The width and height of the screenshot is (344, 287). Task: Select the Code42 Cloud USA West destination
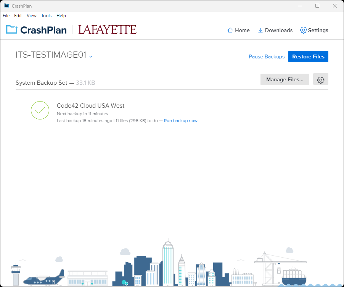pos(90,106)
